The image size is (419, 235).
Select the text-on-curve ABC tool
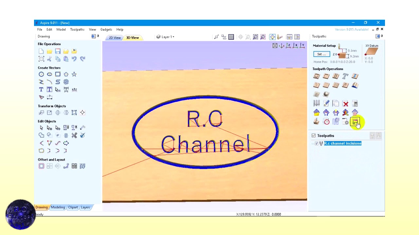(x=74, y=89)
